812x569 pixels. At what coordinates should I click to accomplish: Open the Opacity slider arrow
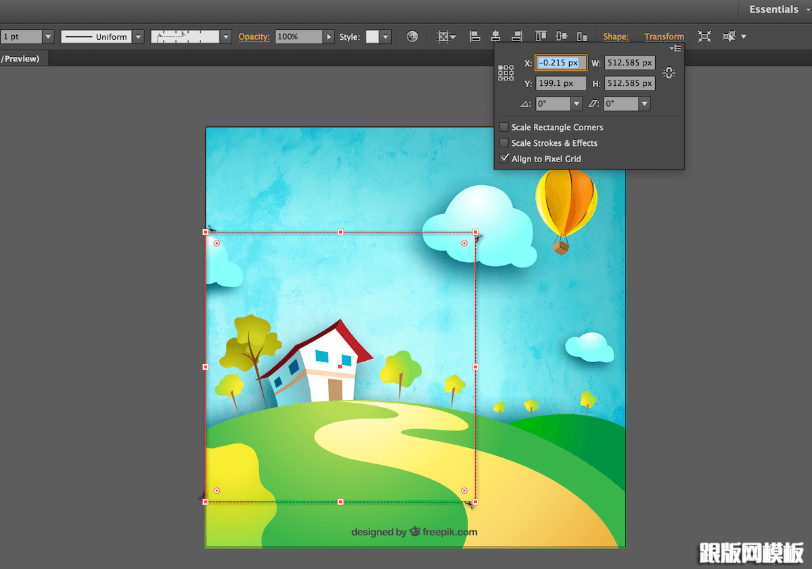coord(329,36)
